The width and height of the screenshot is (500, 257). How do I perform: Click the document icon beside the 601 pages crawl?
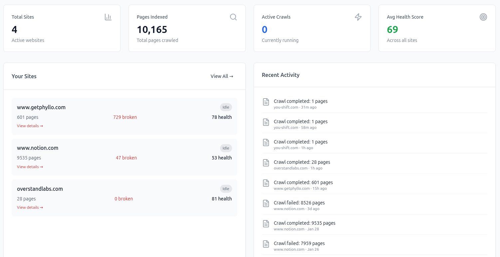tap(266, 183)
